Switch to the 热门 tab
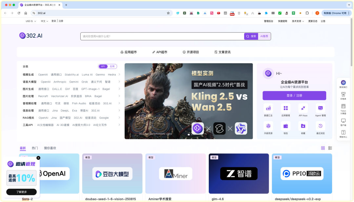 pyautogui.click(x=35, y=148)
